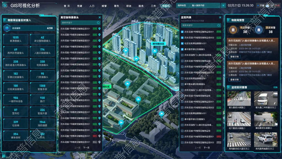Click the 今日预警 alarm bell icon
The width and height of the screenshot is (282, 159).
233,30
